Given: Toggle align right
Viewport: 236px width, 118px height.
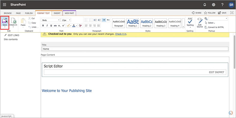Looking at the screenshot, I should point(94,26).
